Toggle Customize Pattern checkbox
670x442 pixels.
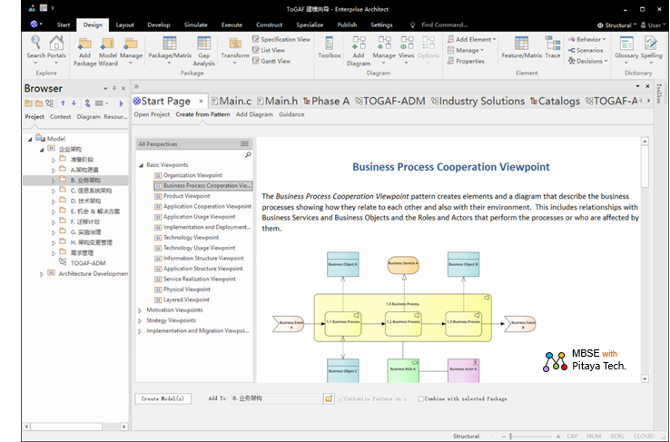pos(340,398)
